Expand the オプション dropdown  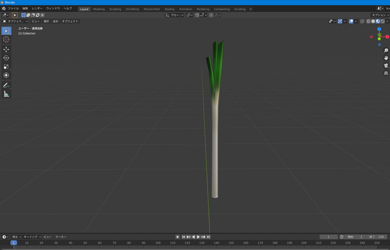[x=380, y=15]
